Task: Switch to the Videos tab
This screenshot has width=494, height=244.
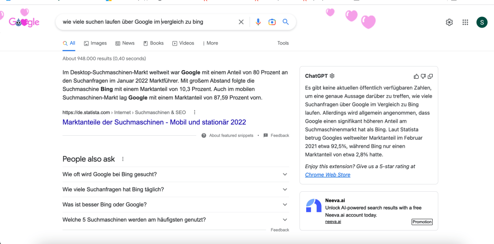Action: [x=183, y=43]
